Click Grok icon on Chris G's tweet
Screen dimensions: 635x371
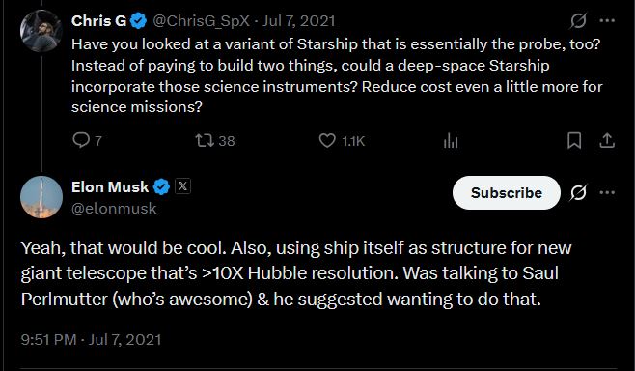pyautogui.click(x=578, y=20)
